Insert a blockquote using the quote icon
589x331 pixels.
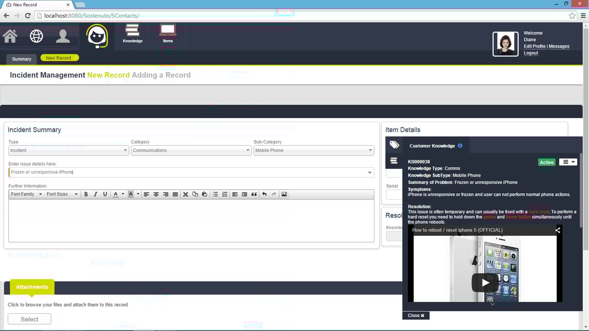click(x=254, y=194)
